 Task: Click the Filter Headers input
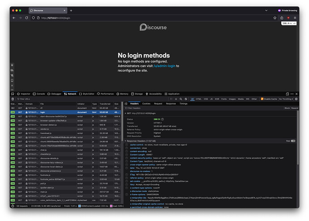pyautogui.click(x=203, y=108)
